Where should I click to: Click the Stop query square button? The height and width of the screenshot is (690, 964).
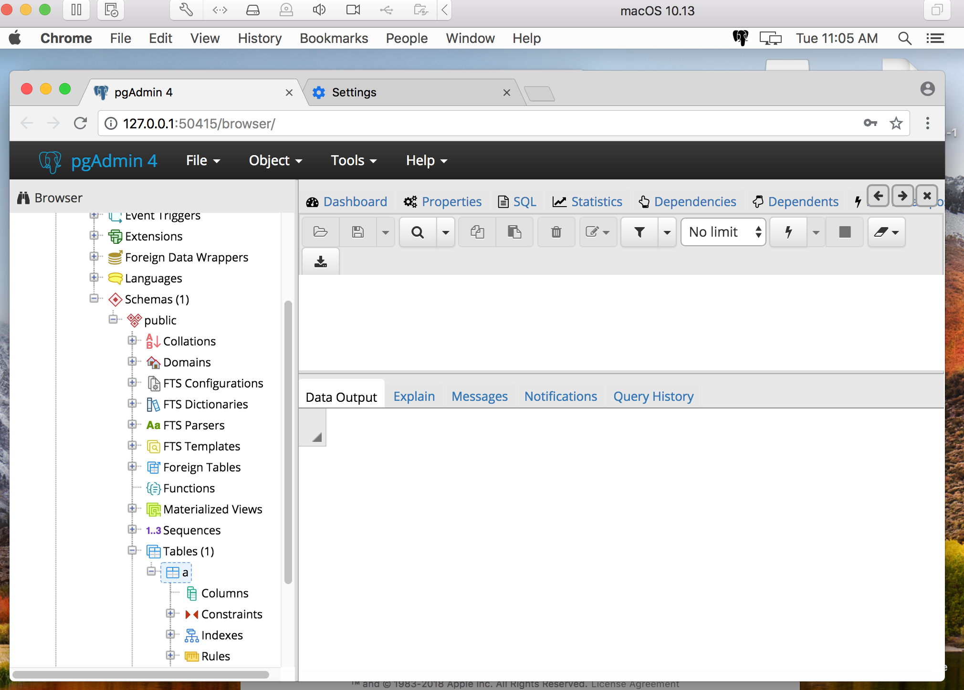pyautogui.click(x=845, y=232)
